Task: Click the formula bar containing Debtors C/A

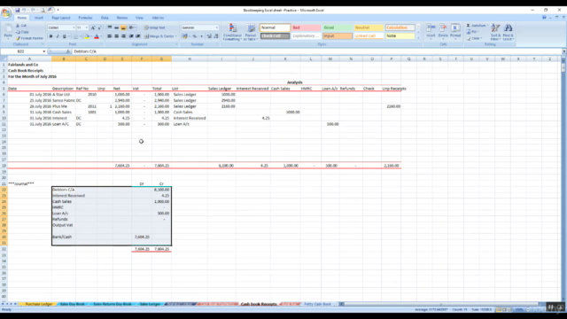Action: pos(316,51)
